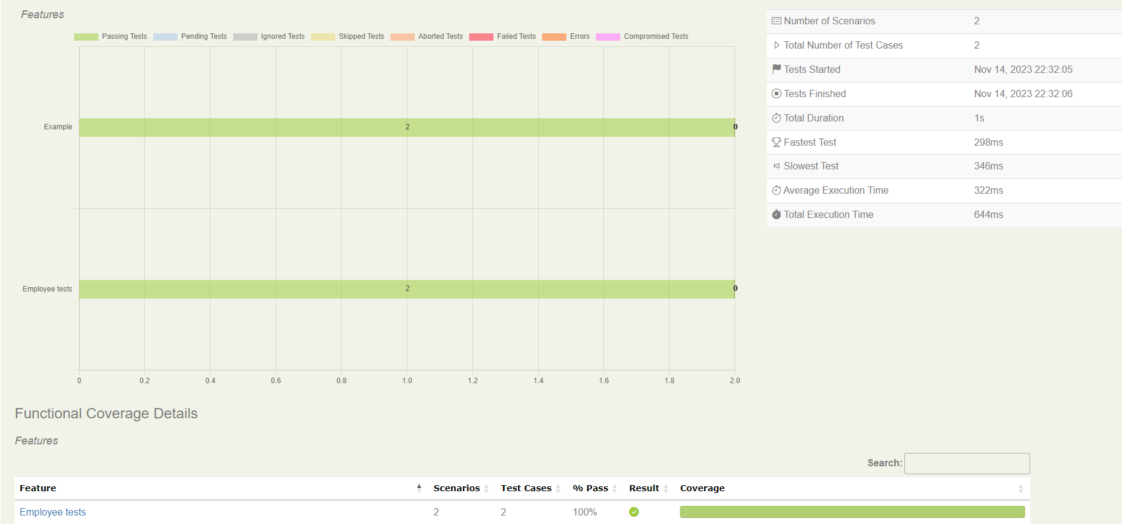Toggle Ignored Tests legend entry
Screen dimensions: 1122x524
pyautogui.click(x=269, y=36)
